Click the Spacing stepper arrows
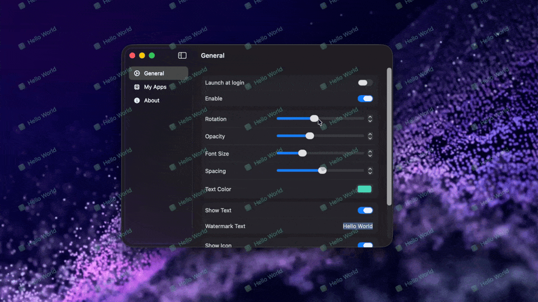 (x=370, y=171)
